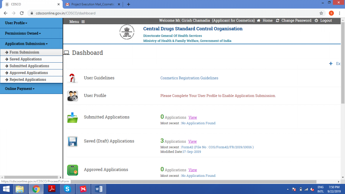Go back using browser back arrow

(x=5, y=13)
